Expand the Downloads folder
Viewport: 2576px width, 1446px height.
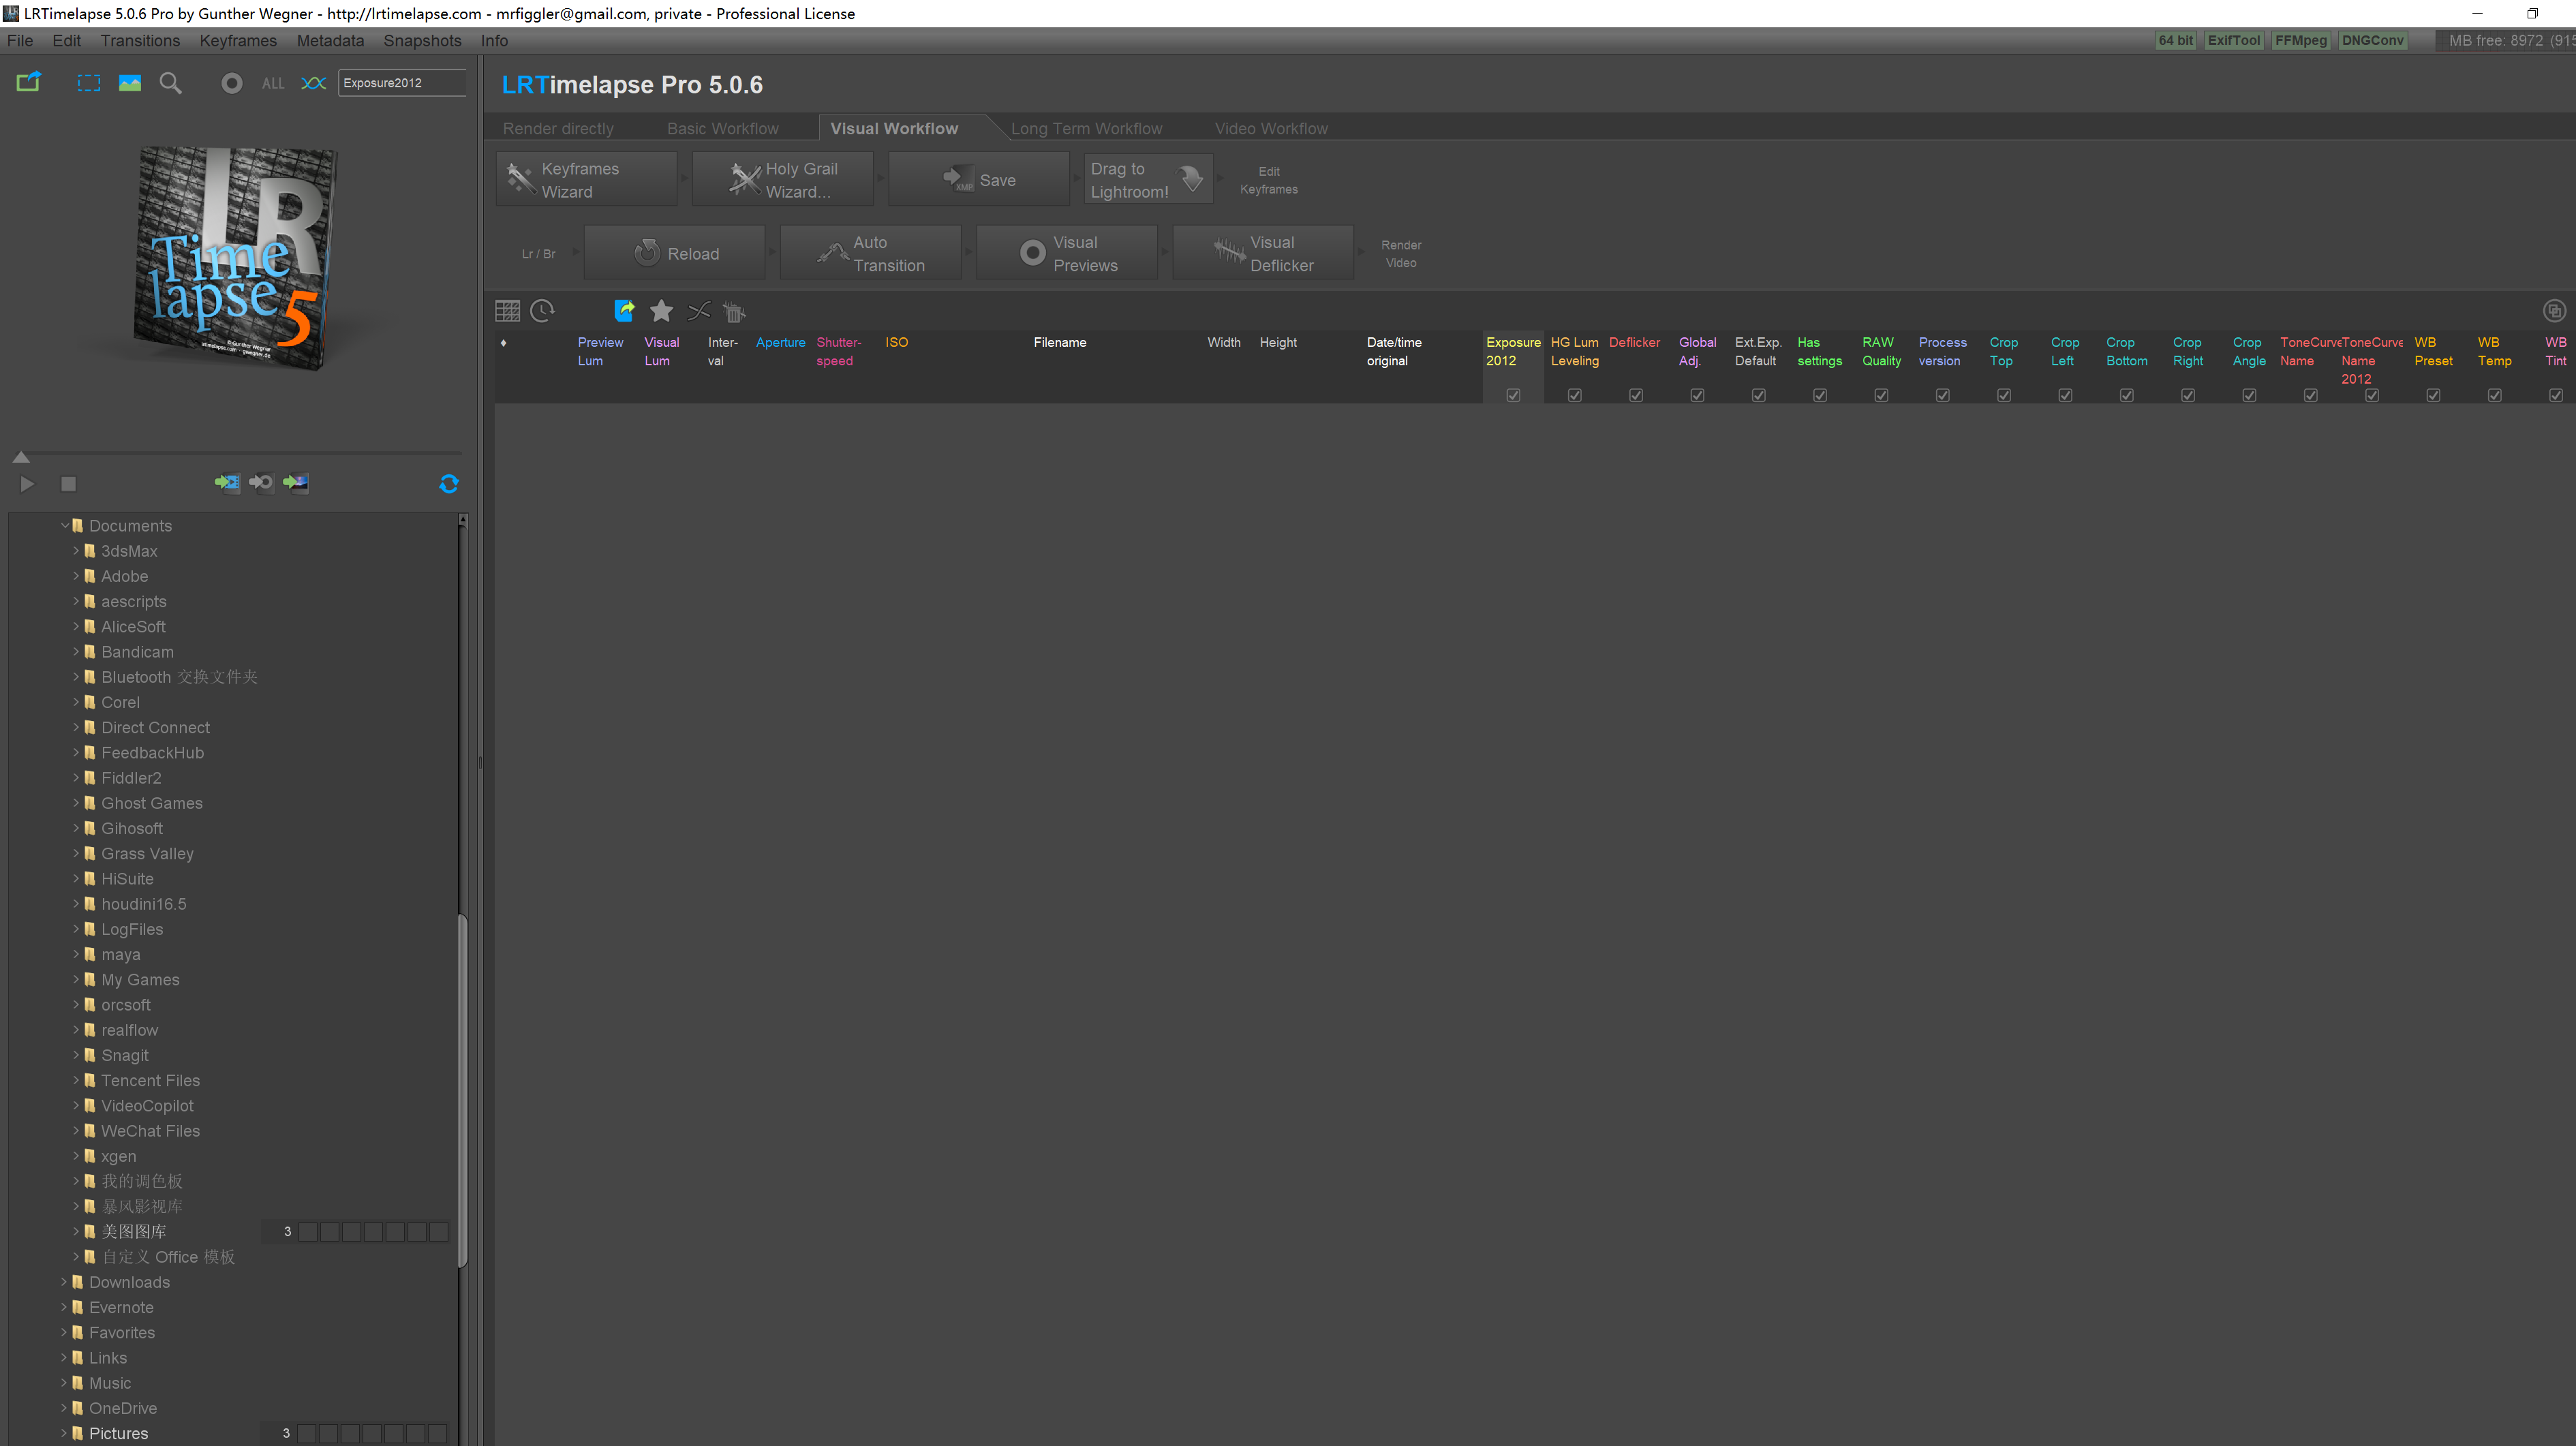click(x=64, y=1281)
